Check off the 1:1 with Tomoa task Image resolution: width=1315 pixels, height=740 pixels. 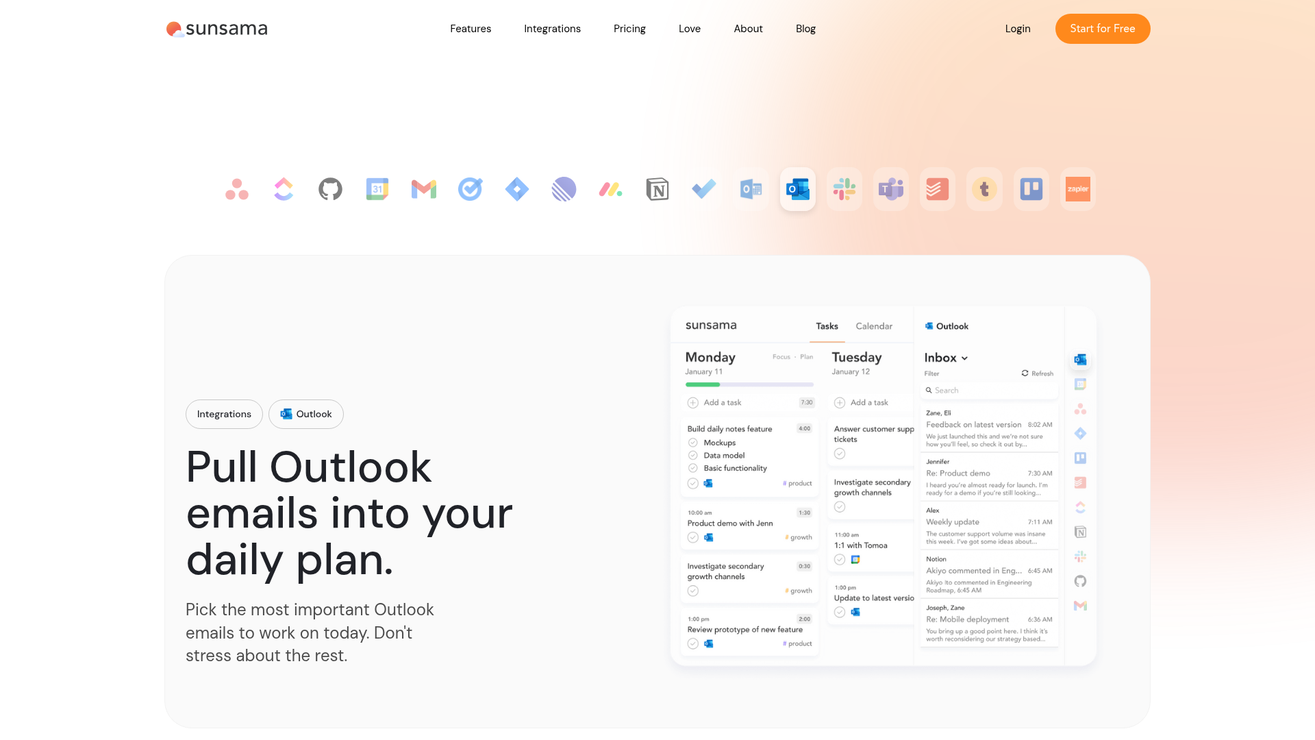[x=840, y=560]
